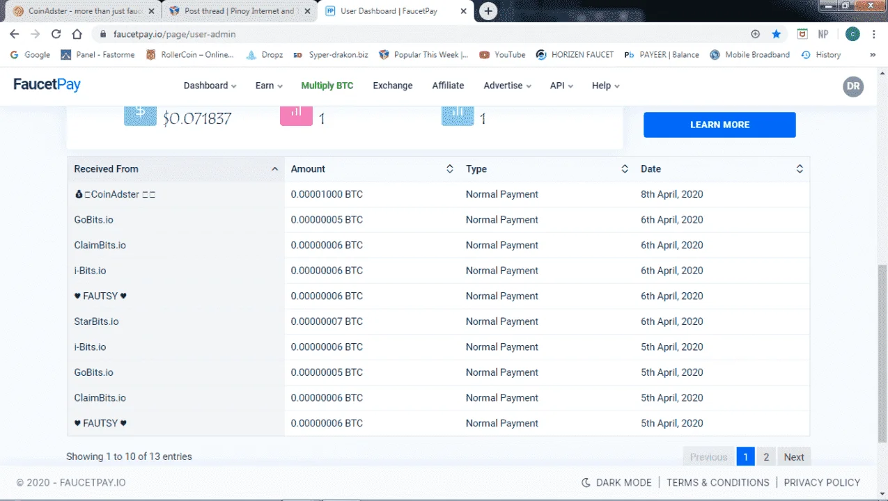This screenshot has width=888, height=501.
Task: Click the NP extension icon
Action: tap(823, 34)
